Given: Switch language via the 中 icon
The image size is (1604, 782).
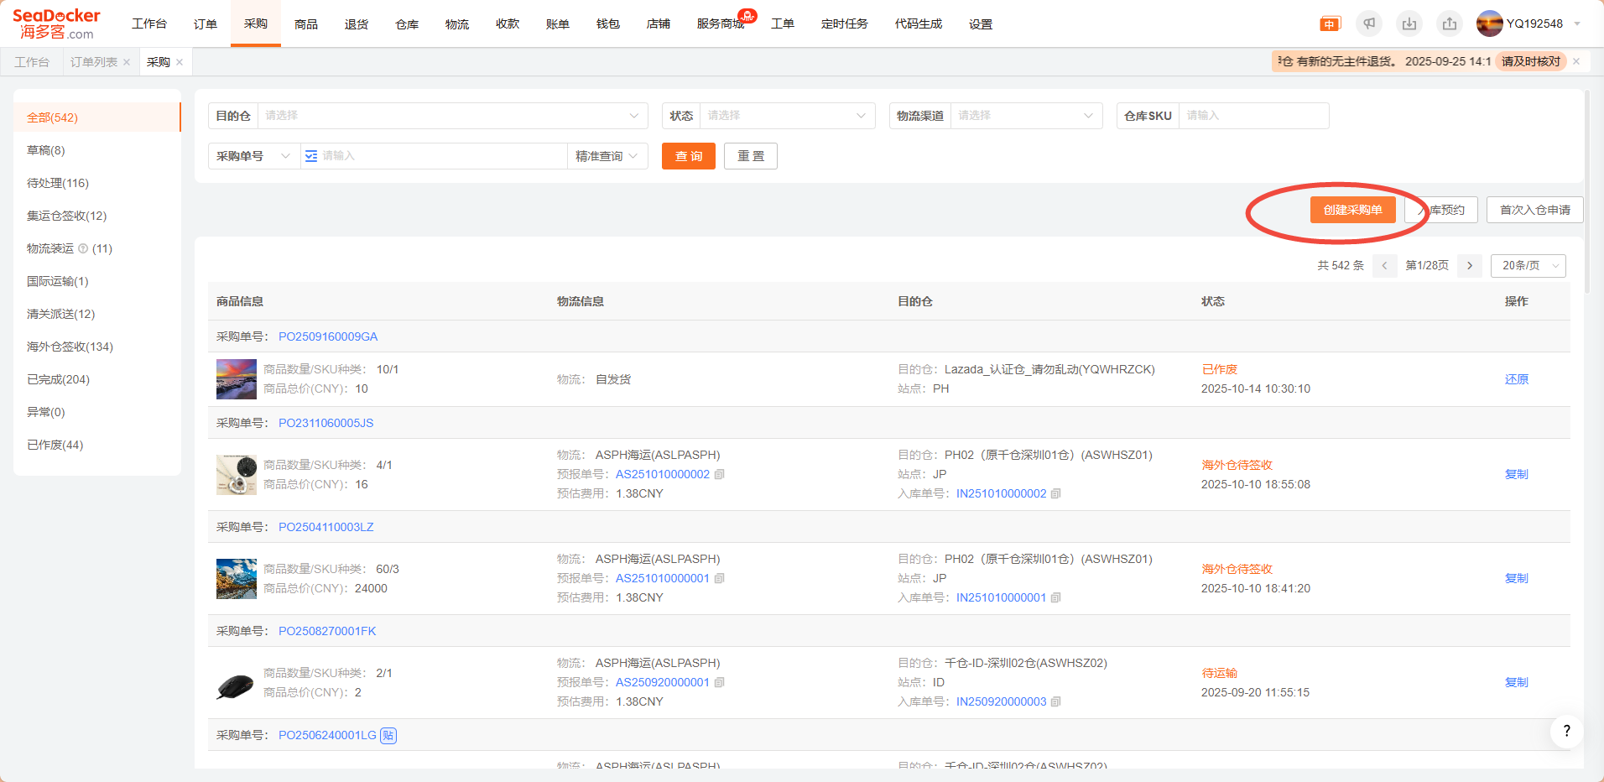Looking at the screenshot, I should [1330, 24].
